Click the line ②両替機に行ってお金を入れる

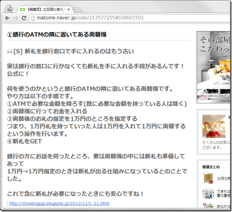coord(47,111)
